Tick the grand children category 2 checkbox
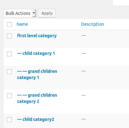The width and height of the screenshot is (129, 128). point(9,96)
